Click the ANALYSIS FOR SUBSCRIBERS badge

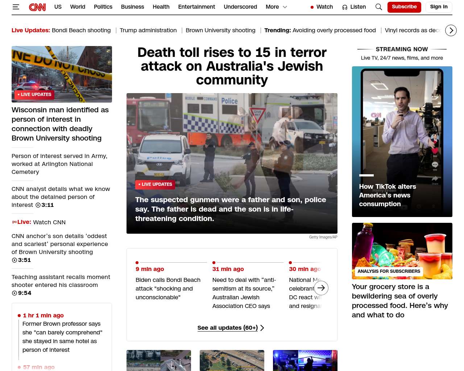(389, 271)
